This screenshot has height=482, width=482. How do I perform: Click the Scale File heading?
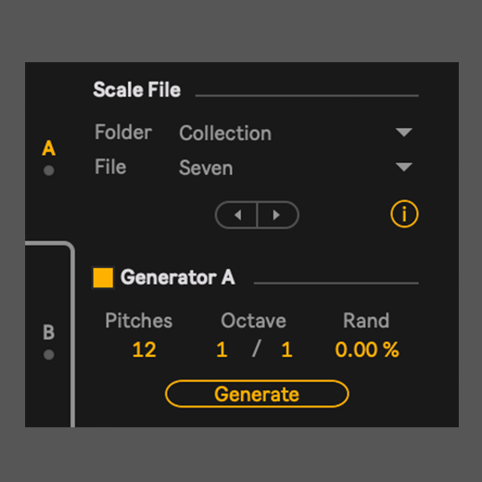(137, 90)
